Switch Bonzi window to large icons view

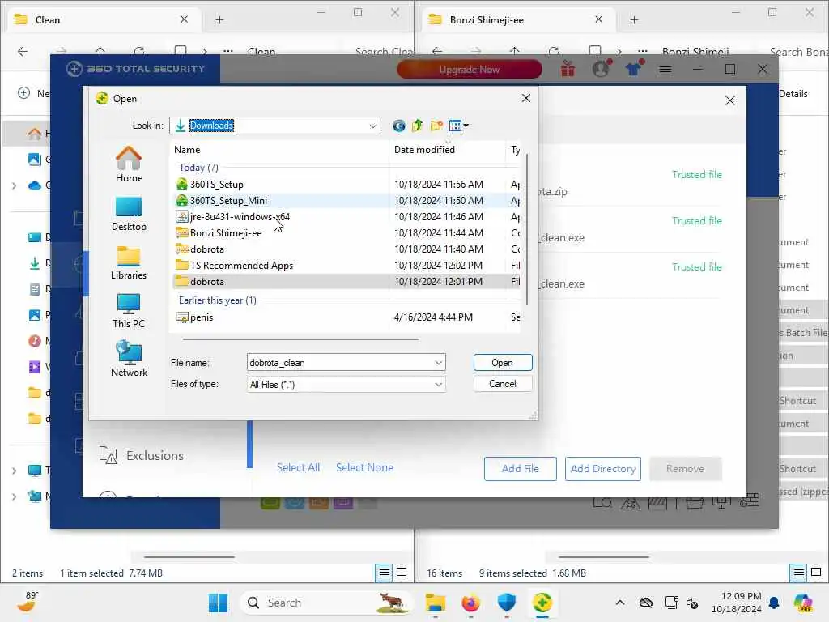pos(816,573)
